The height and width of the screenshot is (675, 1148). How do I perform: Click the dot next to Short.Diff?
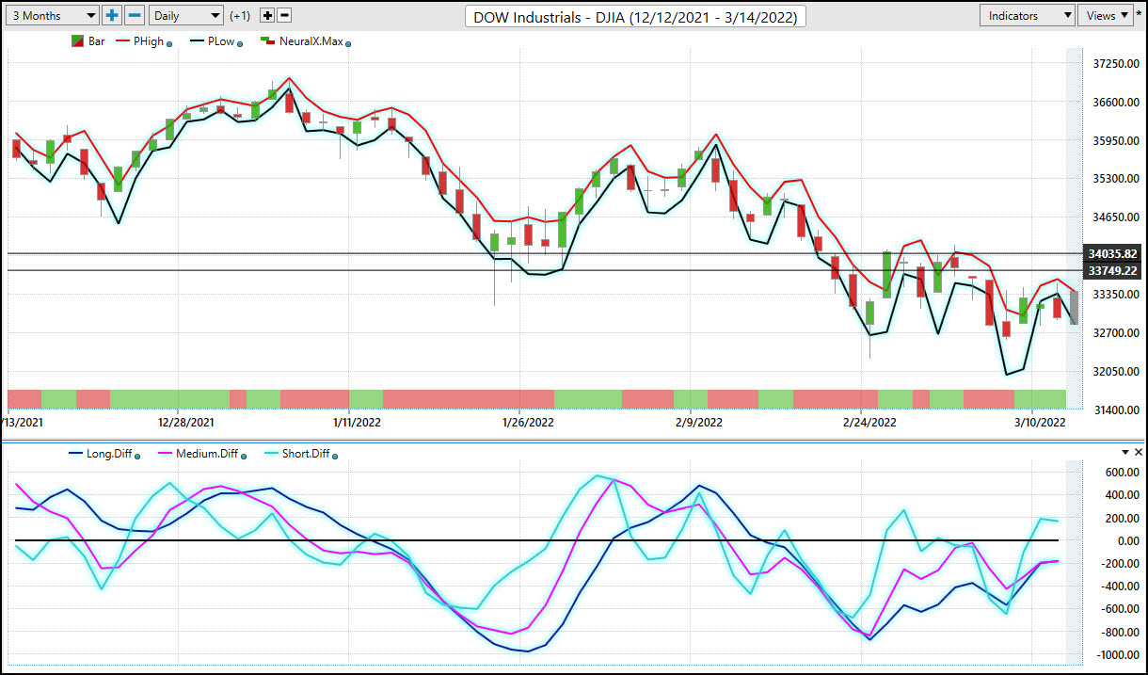click(x=335, y=456)
